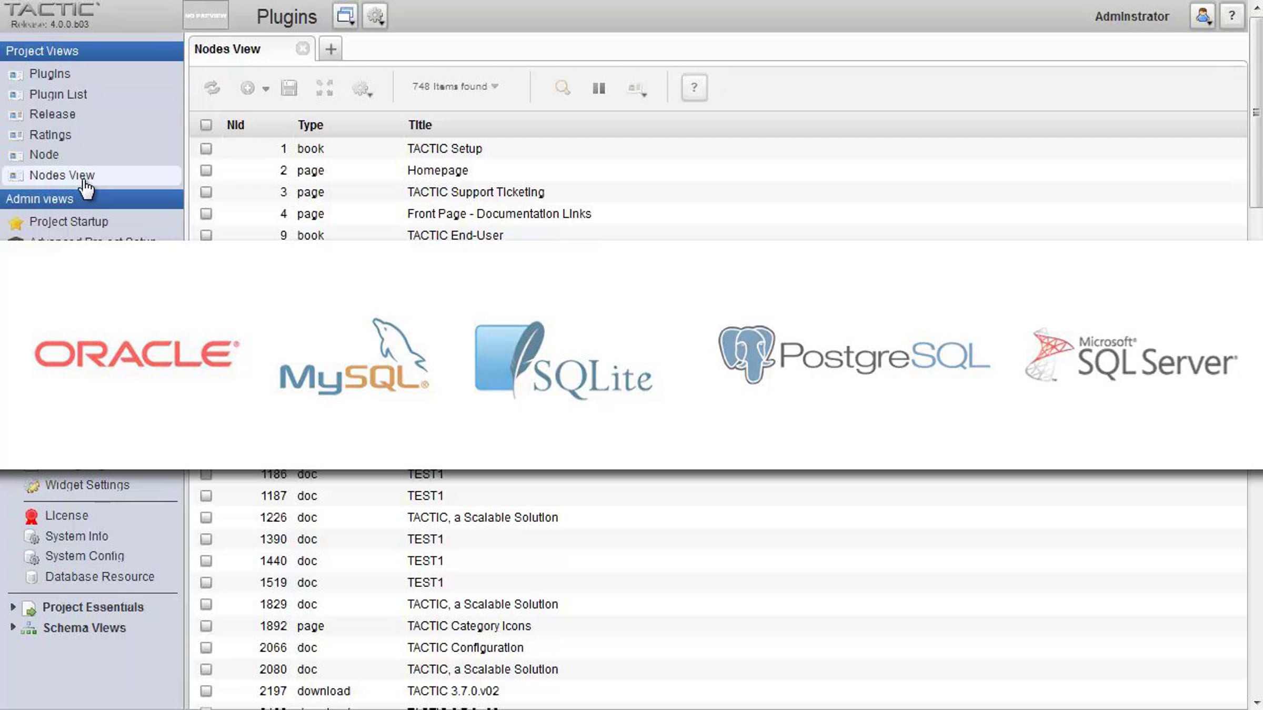Image resolution: width=1263 pixels, height=710 pixels.
Task: Open the table gear settings menu
Action: pos(362,88)
